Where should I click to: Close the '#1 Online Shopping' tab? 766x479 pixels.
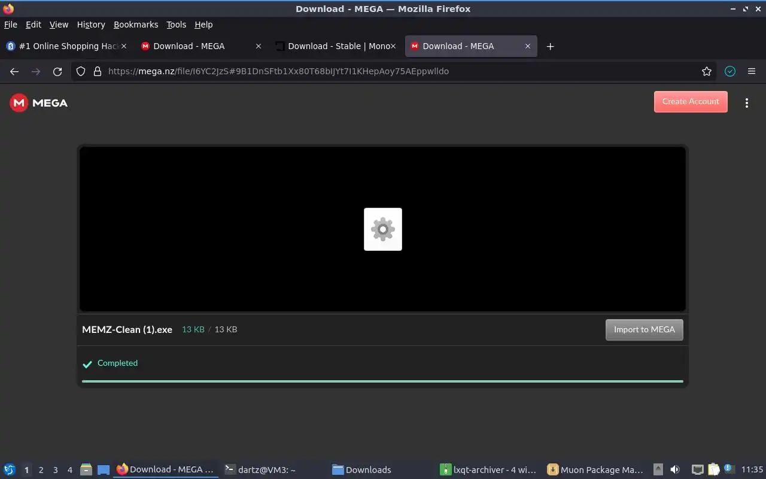[124, 46]
